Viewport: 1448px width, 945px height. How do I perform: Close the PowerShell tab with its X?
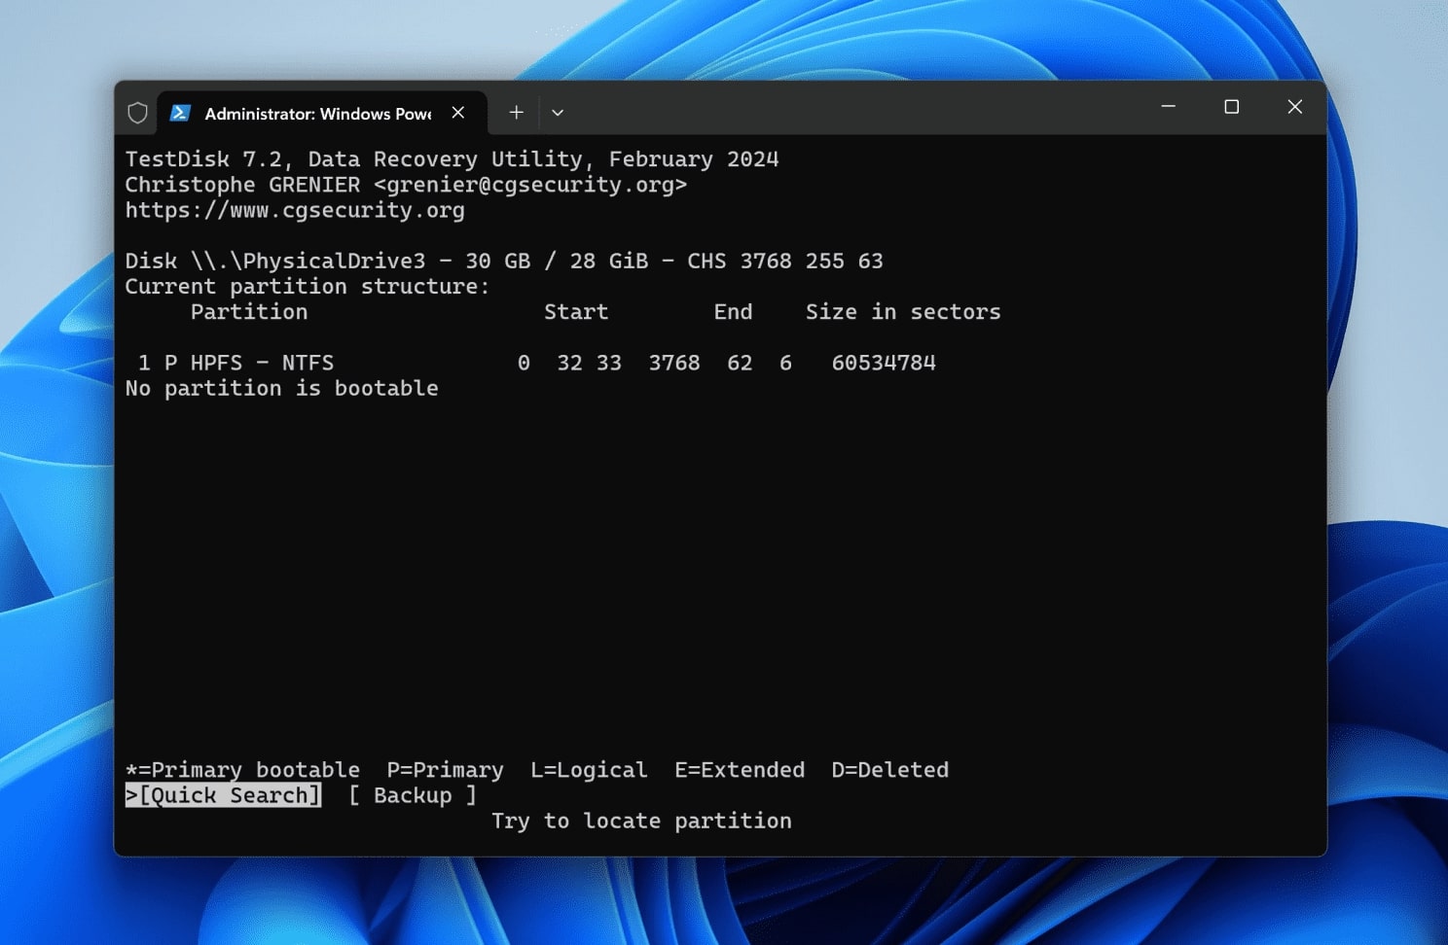click(x=457, y=113)
